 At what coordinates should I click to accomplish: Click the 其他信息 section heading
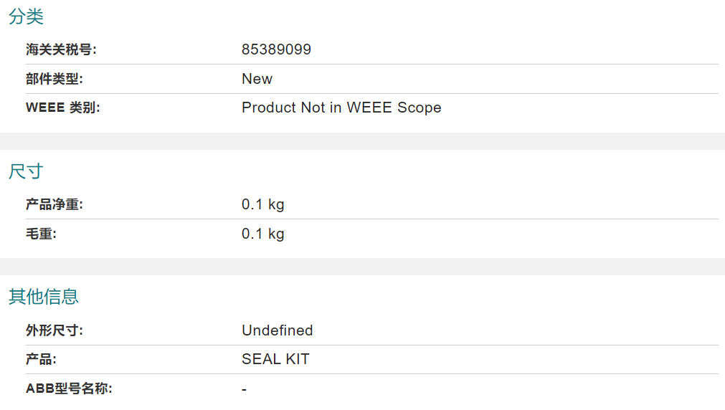[x=44, y=297]
